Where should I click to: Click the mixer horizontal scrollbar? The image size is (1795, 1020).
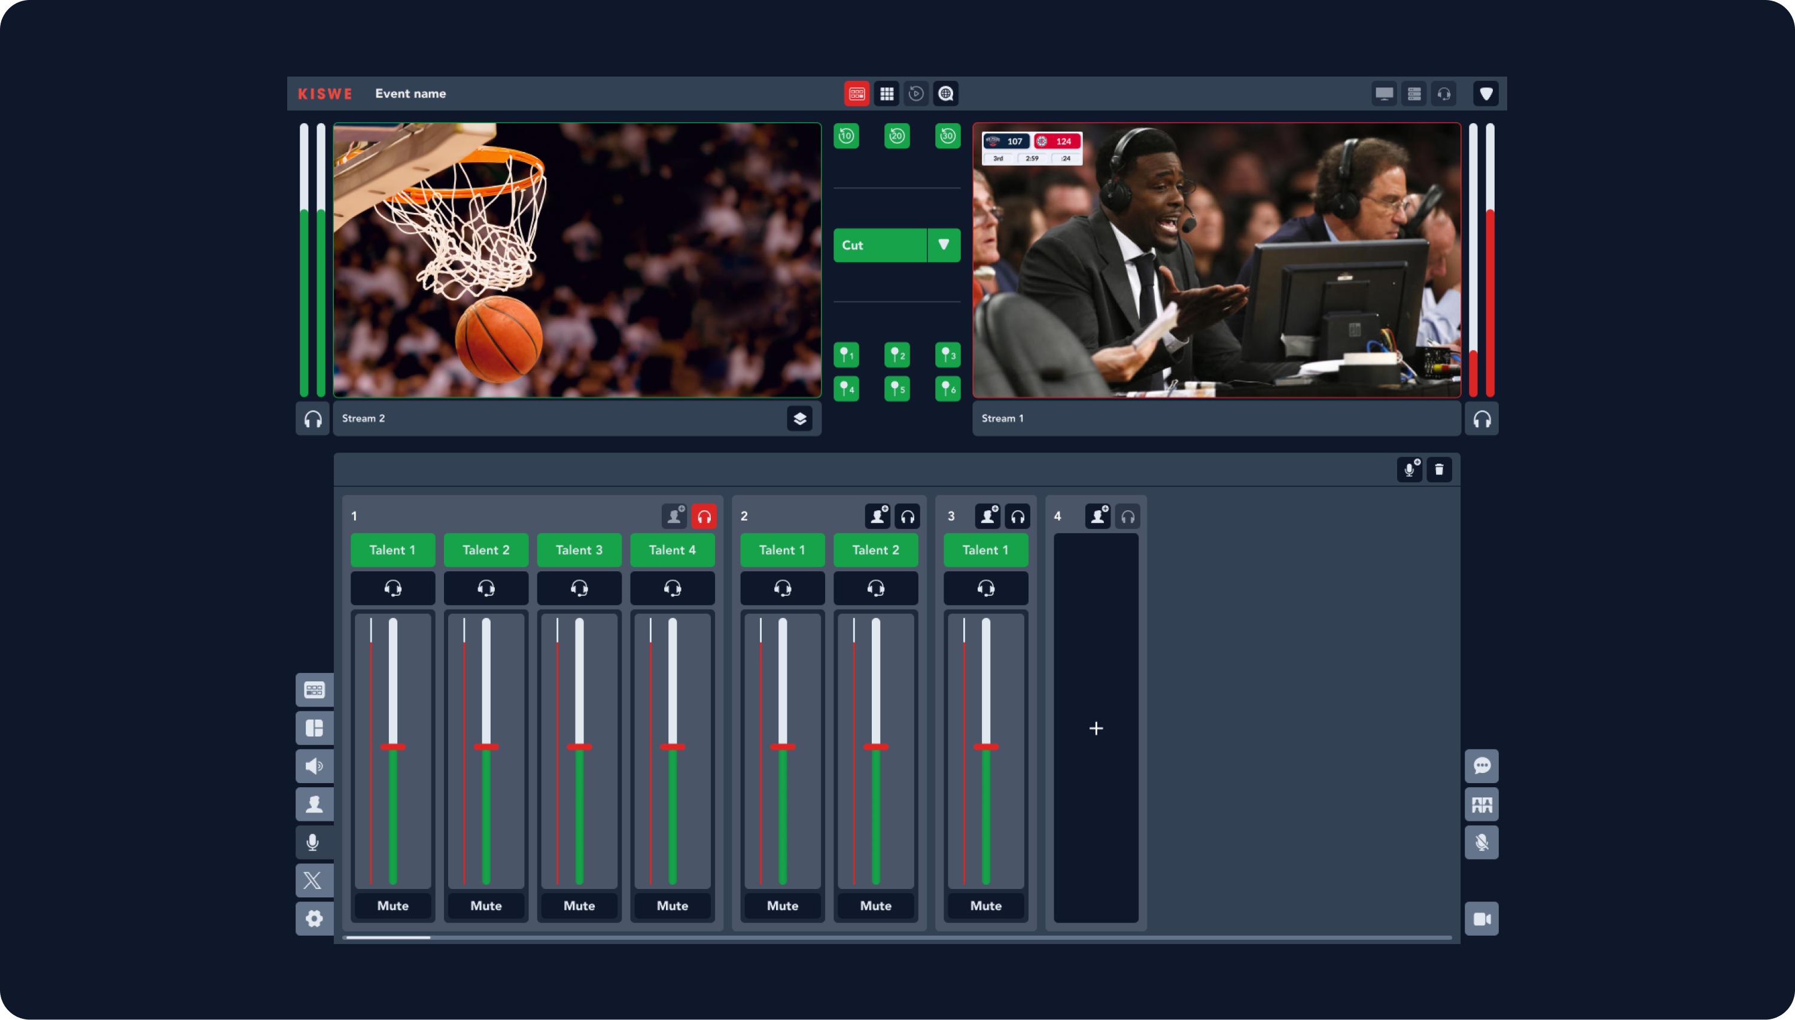(898, 937)
